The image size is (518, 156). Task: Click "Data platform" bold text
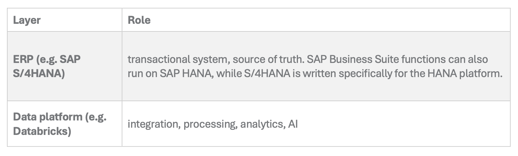pyautogui.click(x=48, y=117)
